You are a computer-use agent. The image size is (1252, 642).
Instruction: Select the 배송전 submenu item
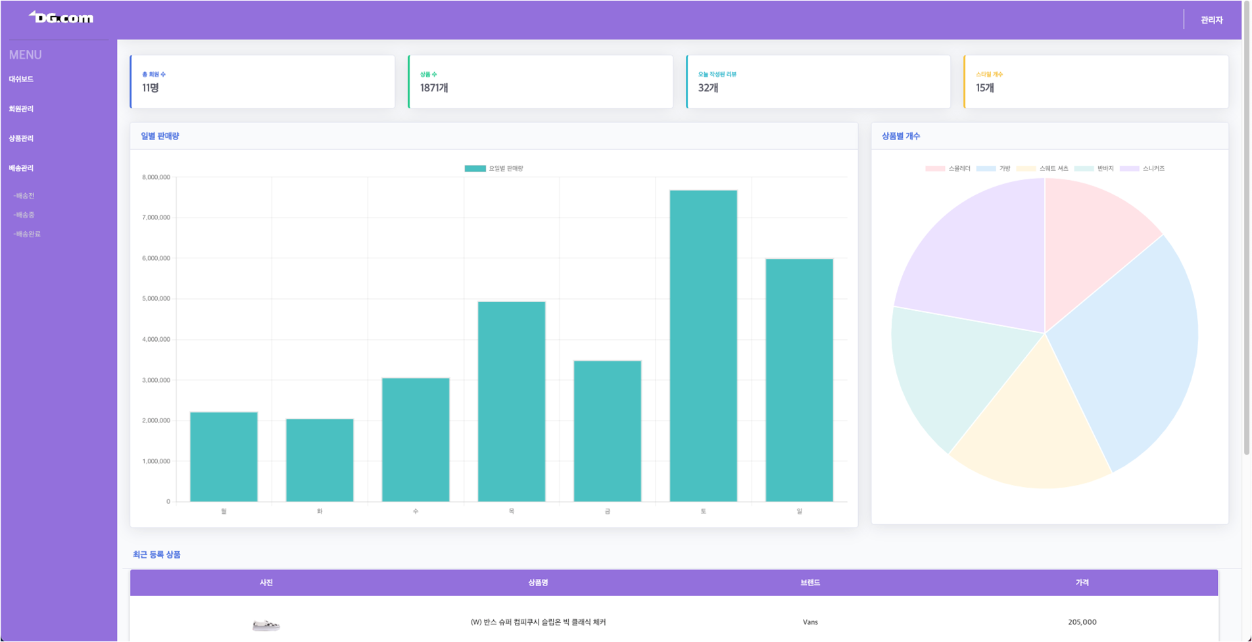click(x=25, y=195)
